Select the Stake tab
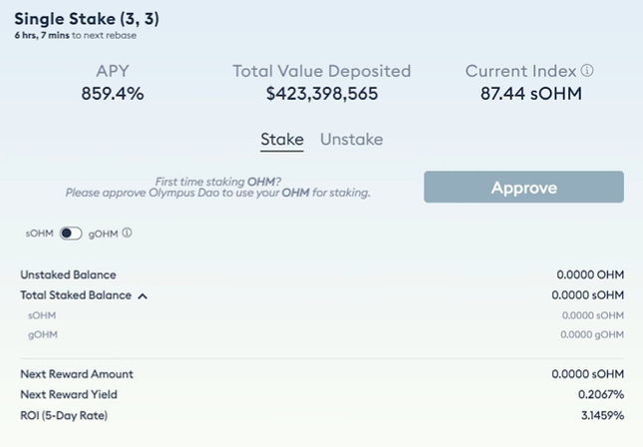Image resolution: width=643 pixels, height=447 pixels. click(282, 140)
